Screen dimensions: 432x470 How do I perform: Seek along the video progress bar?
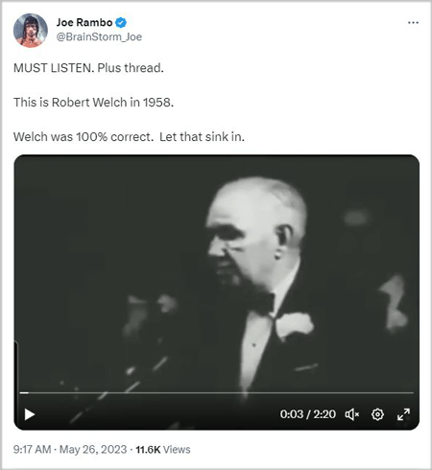coord(217,392)
